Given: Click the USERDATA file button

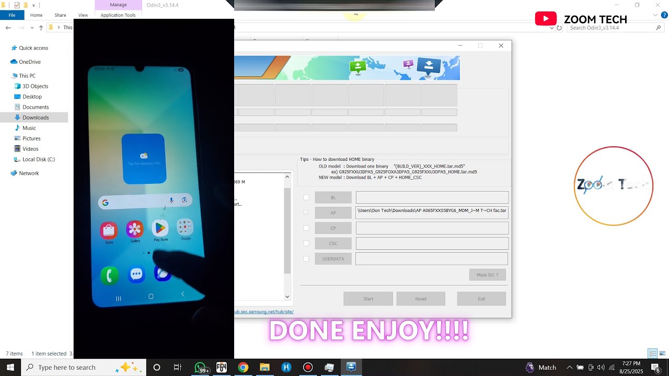Looking at the screenshot, I should [x=333, y=258].
